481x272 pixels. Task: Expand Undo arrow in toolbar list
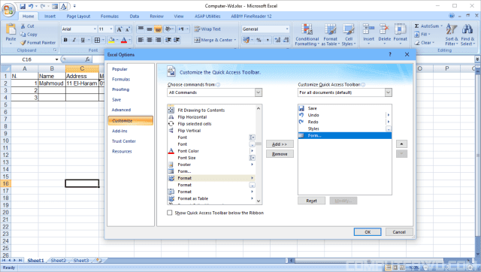pyautogui.click(x=389, y=115)
